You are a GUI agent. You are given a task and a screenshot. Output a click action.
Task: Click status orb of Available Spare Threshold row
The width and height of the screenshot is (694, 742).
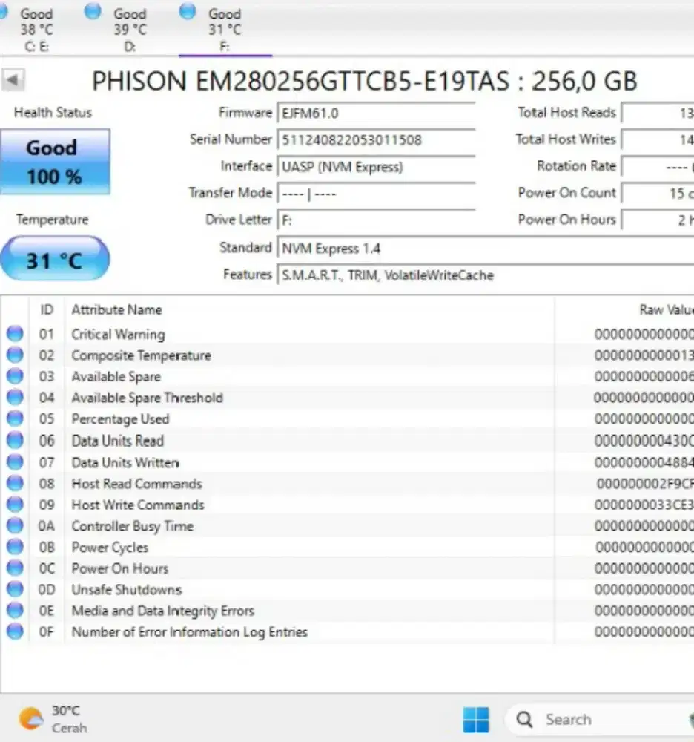pyautogui.click(x=15, y=397)
